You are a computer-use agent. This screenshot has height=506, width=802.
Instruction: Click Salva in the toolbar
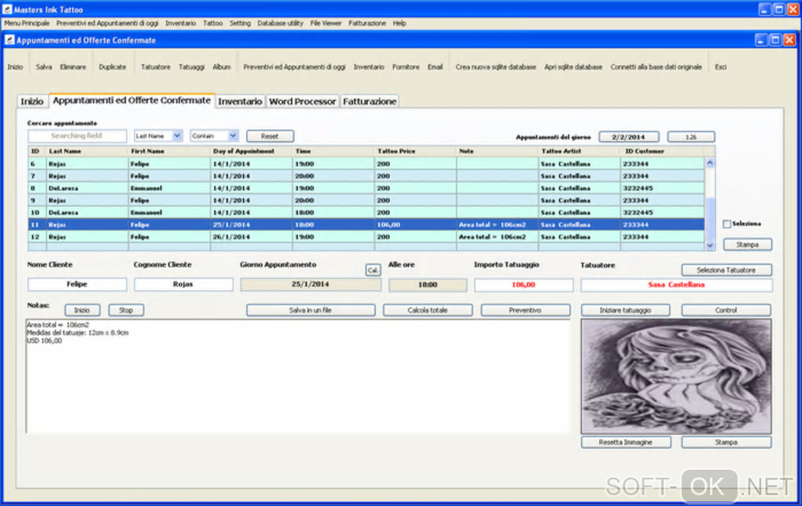coord(44,67)
